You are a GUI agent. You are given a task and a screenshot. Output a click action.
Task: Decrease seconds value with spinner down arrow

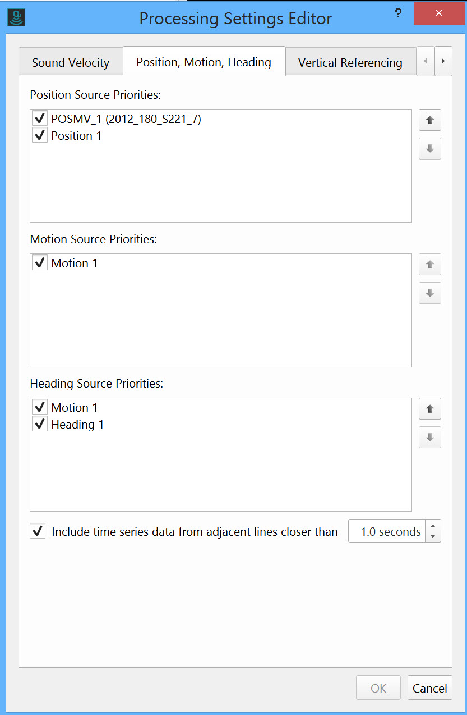pos(432,536)
